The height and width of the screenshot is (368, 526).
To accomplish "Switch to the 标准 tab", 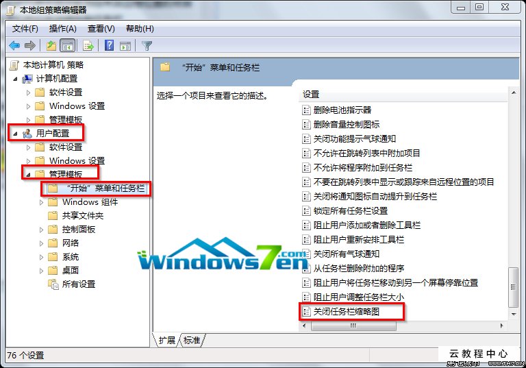I will pyautogui.click(x=192, y=340).
